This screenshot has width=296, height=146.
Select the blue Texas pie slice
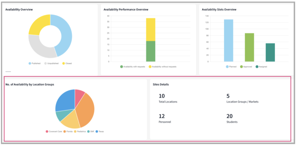pos(64,100)
